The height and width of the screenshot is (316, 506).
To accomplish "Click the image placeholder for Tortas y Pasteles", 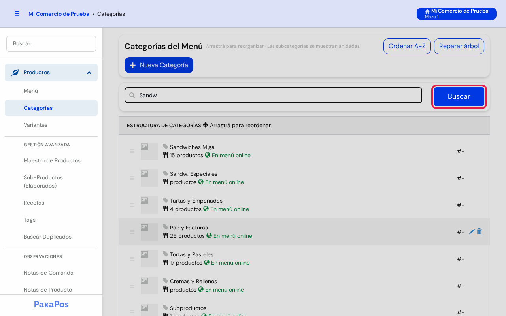I will [149, 259].
